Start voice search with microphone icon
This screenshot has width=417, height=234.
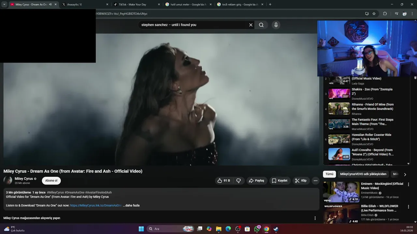pyautogui.click(x=276, y=25)
